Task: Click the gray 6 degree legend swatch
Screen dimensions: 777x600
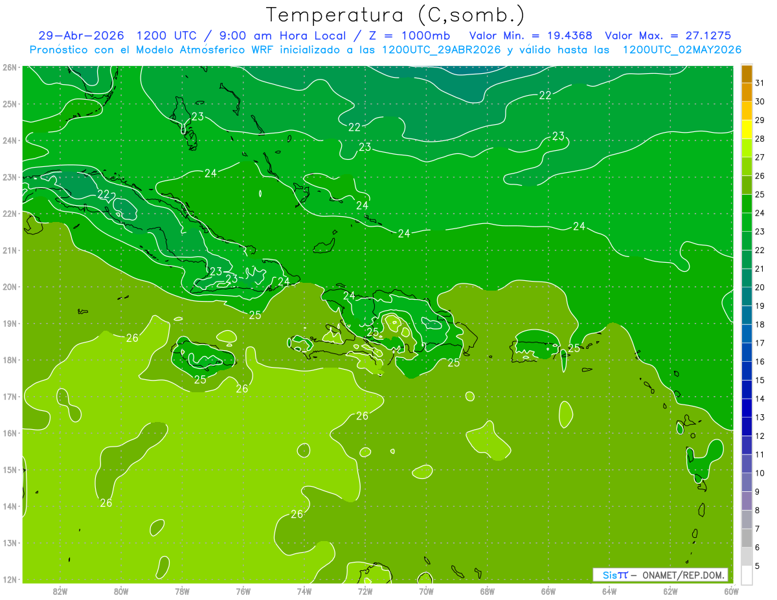Action: coord(747,538)
